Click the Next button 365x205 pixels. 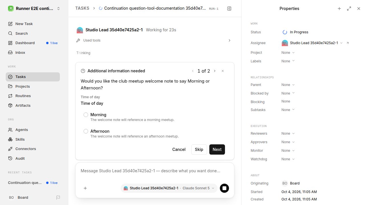[x=217, y=149]
